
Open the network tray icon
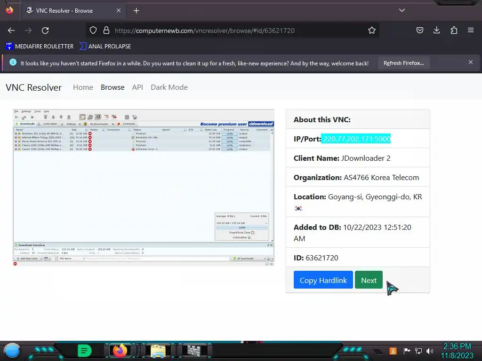(418, 351)
